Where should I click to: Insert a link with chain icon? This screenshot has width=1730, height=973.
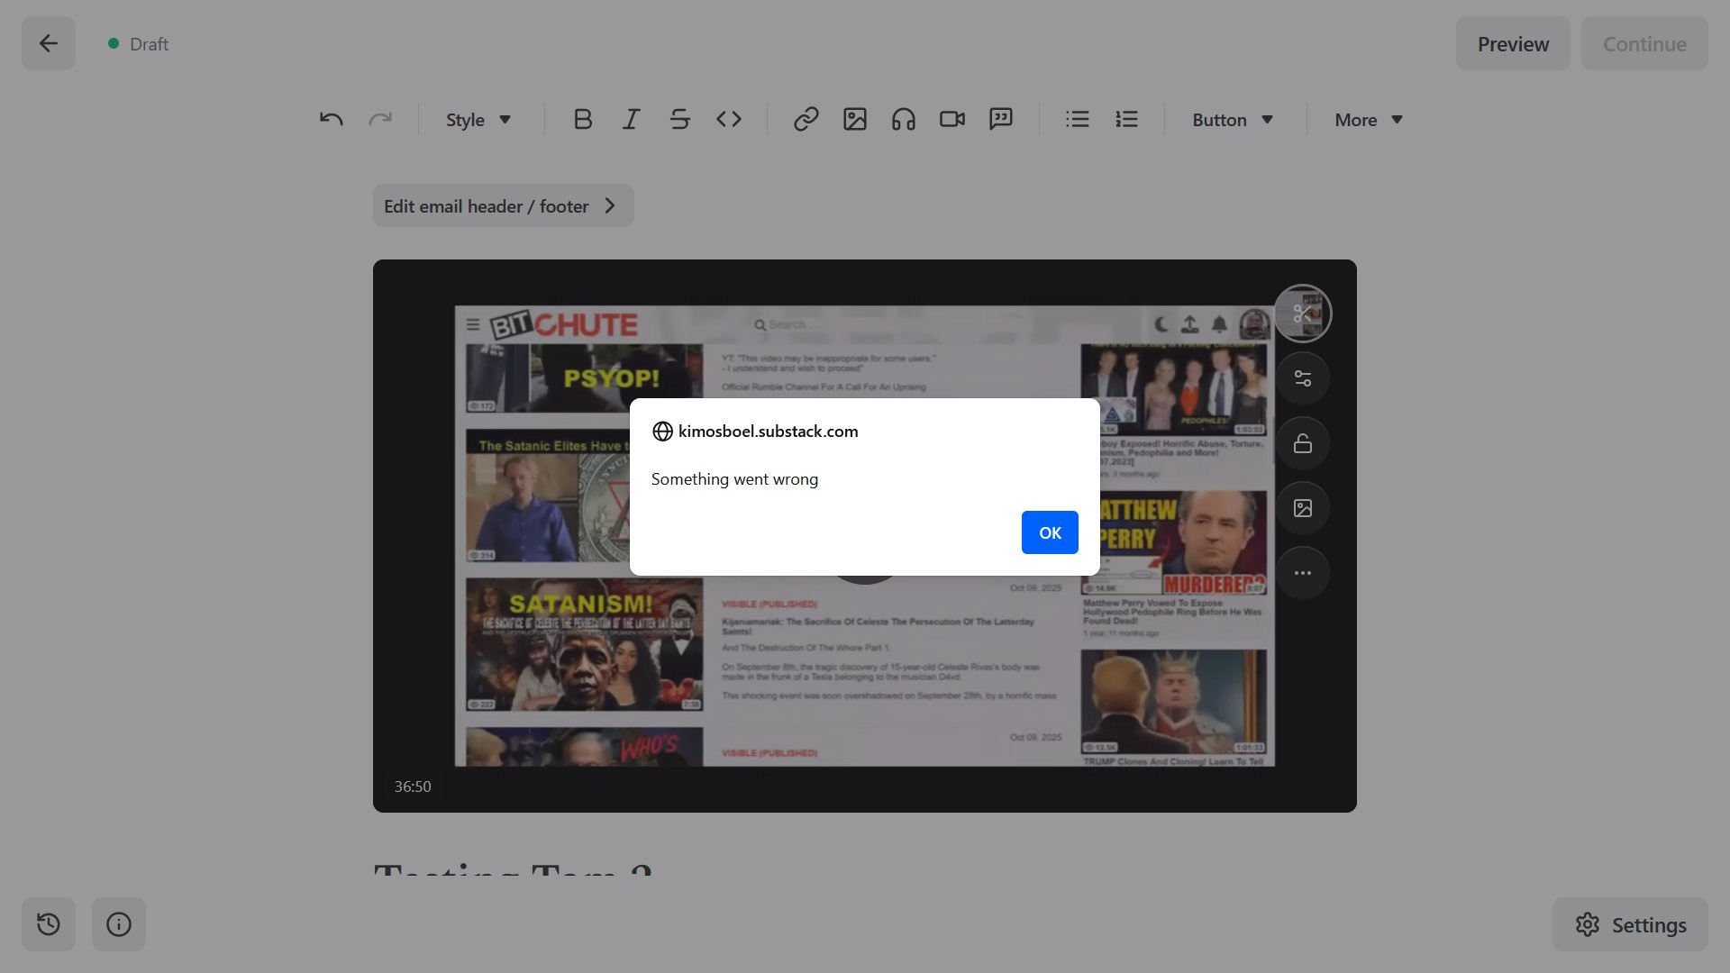pos(806,119)
